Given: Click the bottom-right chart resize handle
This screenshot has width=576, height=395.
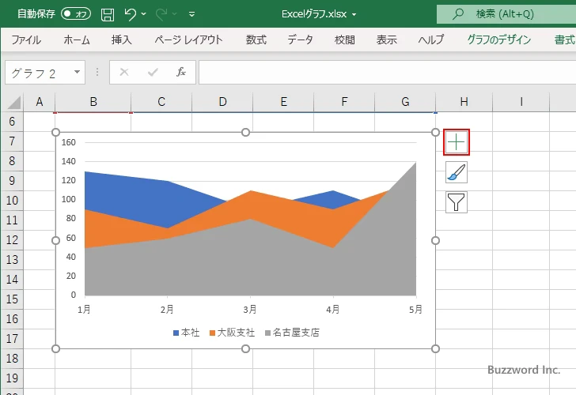Looking at the screenshot, I should 435,348.
